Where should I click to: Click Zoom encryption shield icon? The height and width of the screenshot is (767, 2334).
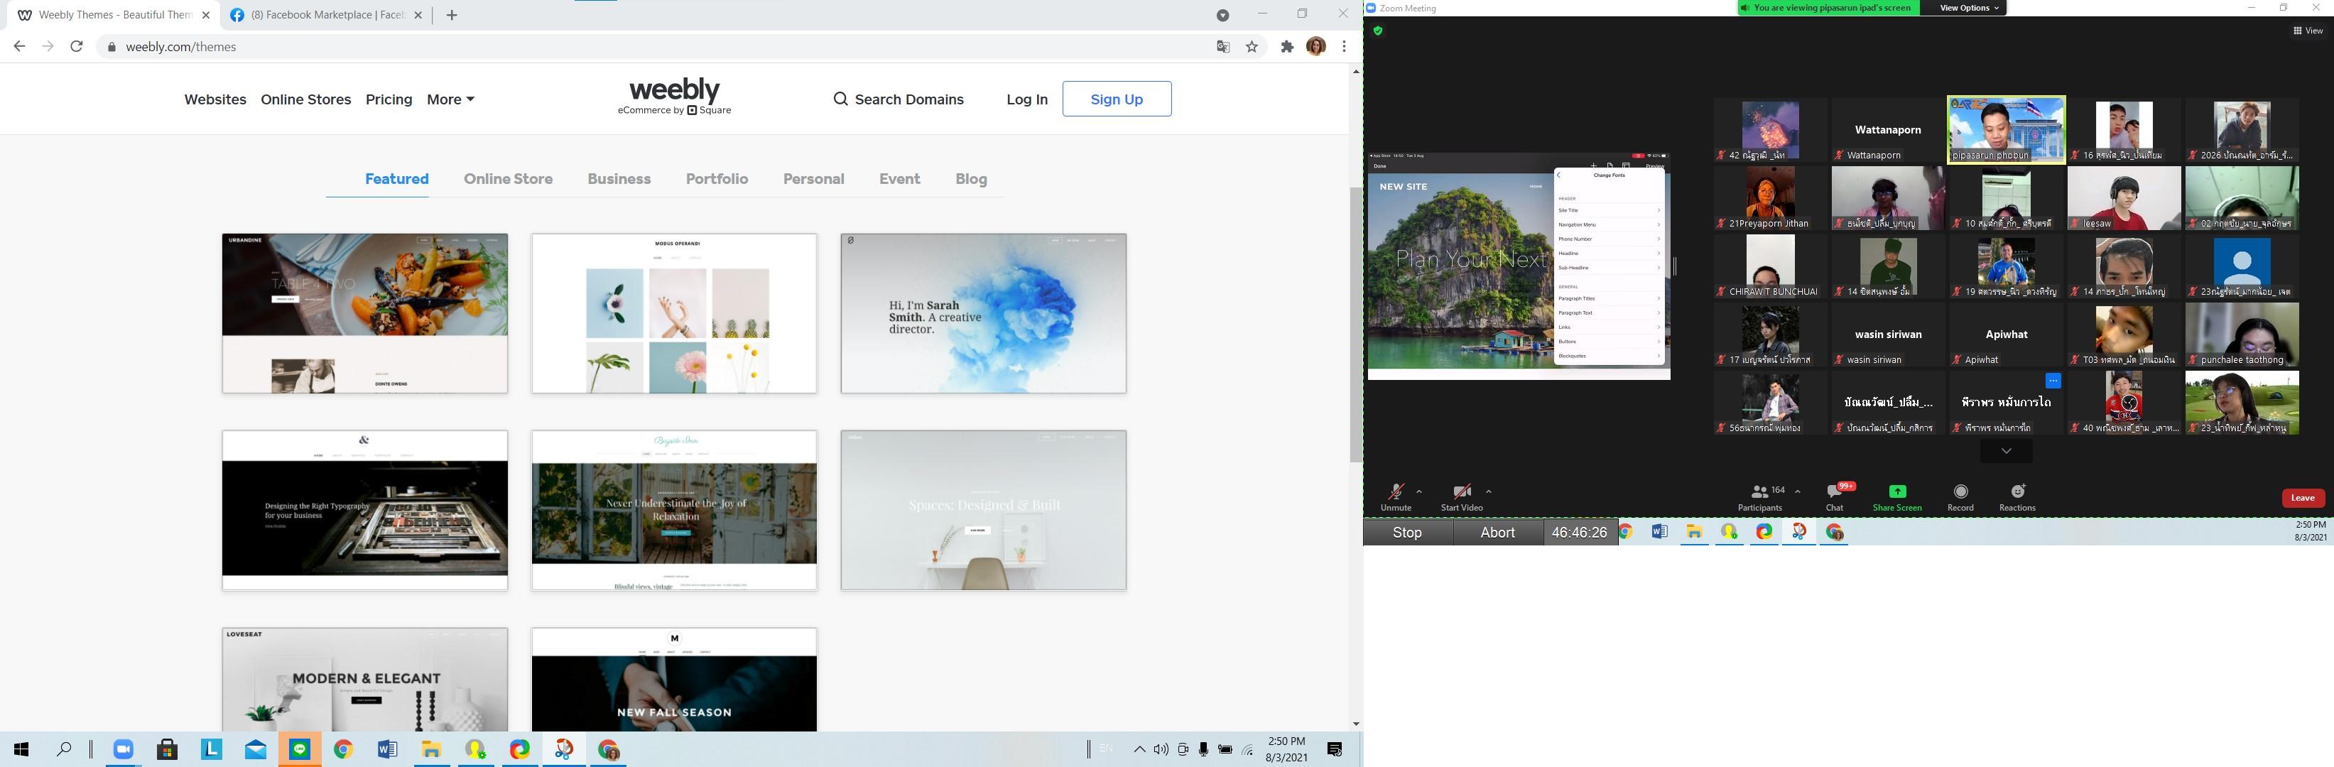pos(1378,31)
